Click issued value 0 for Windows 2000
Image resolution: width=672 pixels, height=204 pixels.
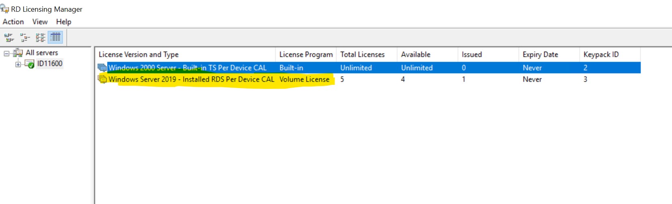click(x=464, y=68)
